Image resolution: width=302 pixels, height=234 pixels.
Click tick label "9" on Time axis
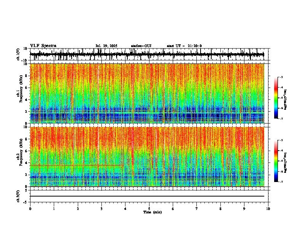244,209
